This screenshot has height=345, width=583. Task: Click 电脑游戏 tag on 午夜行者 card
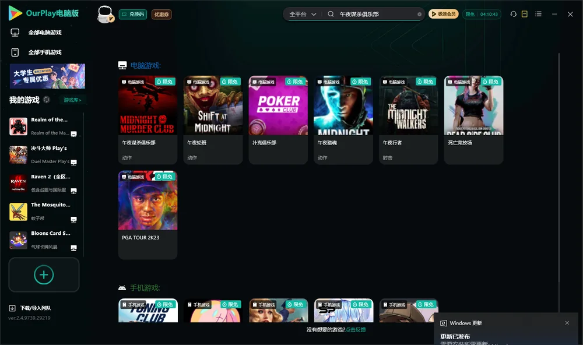[x=394, y=82]
